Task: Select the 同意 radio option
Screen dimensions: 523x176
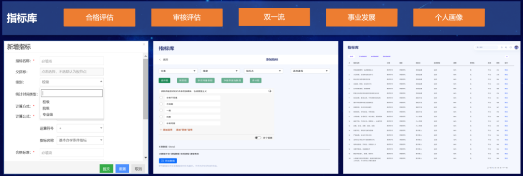Action: click(x=162, y=117)
